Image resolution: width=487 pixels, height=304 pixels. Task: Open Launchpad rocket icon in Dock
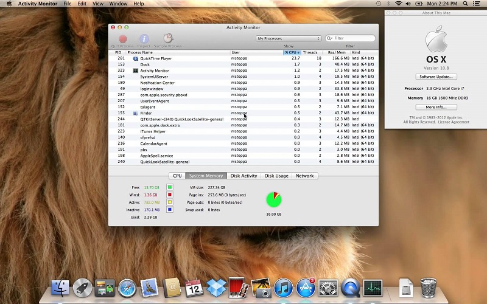click(83, 288)
